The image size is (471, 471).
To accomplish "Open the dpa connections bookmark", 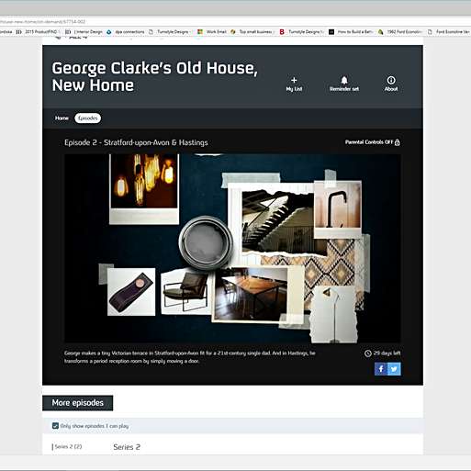I will click(x=126, y=32).
